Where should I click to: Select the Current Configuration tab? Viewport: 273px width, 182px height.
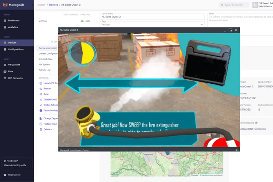coord(48,54)
